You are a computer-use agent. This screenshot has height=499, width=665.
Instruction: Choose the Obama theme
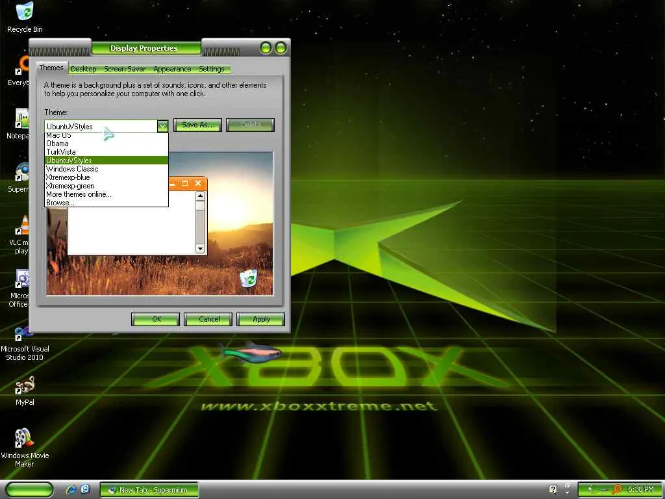pos(107,144)
